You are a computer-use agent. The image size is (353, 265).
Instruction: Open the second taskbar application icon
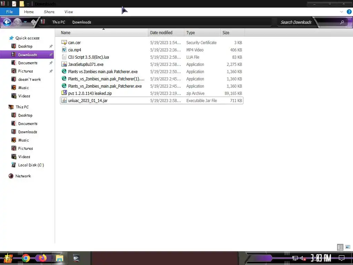point(76,258)
